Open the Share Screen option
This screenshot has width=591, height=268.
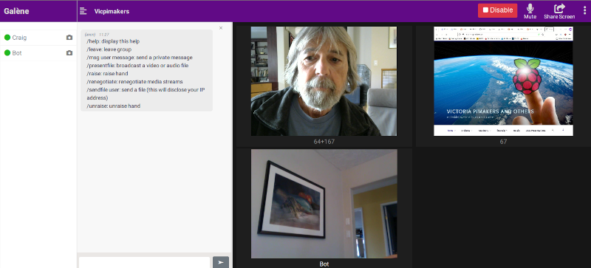point(559,11)
